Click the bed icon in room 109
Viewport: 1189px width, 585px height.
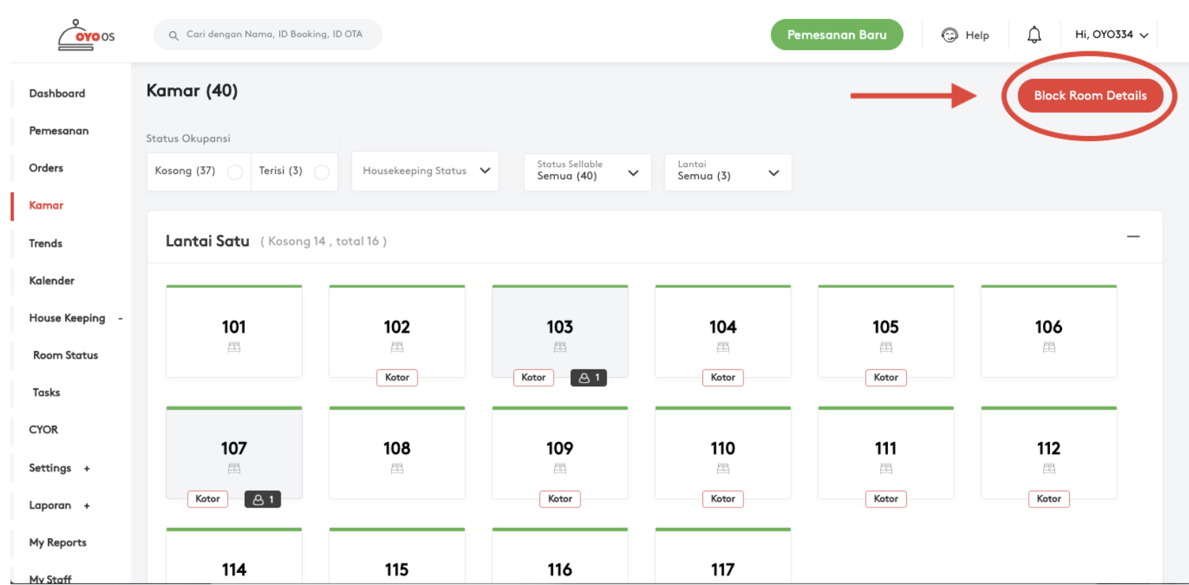(x=560, y=468)
